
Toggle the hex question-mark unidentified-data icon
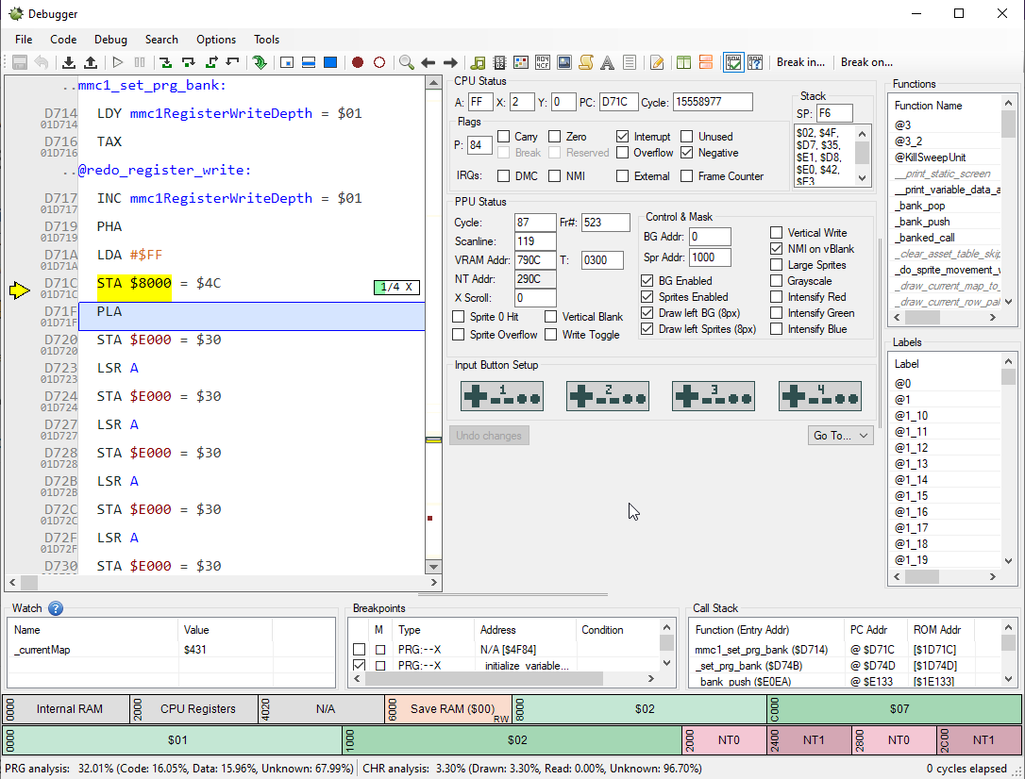pos(755,62)
